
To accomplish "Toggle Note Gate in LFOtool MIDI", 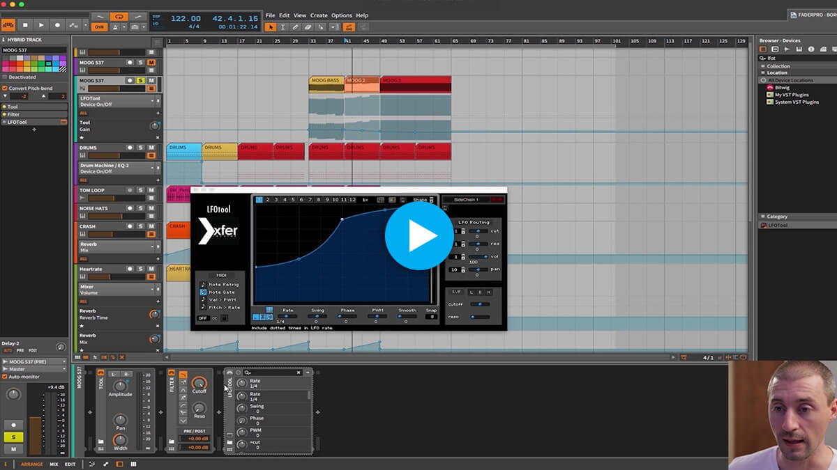I will point(203,292).
